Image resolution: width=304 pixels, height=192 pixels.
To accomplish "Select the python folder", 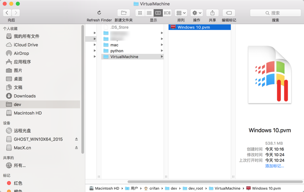I will coord(132,51).
